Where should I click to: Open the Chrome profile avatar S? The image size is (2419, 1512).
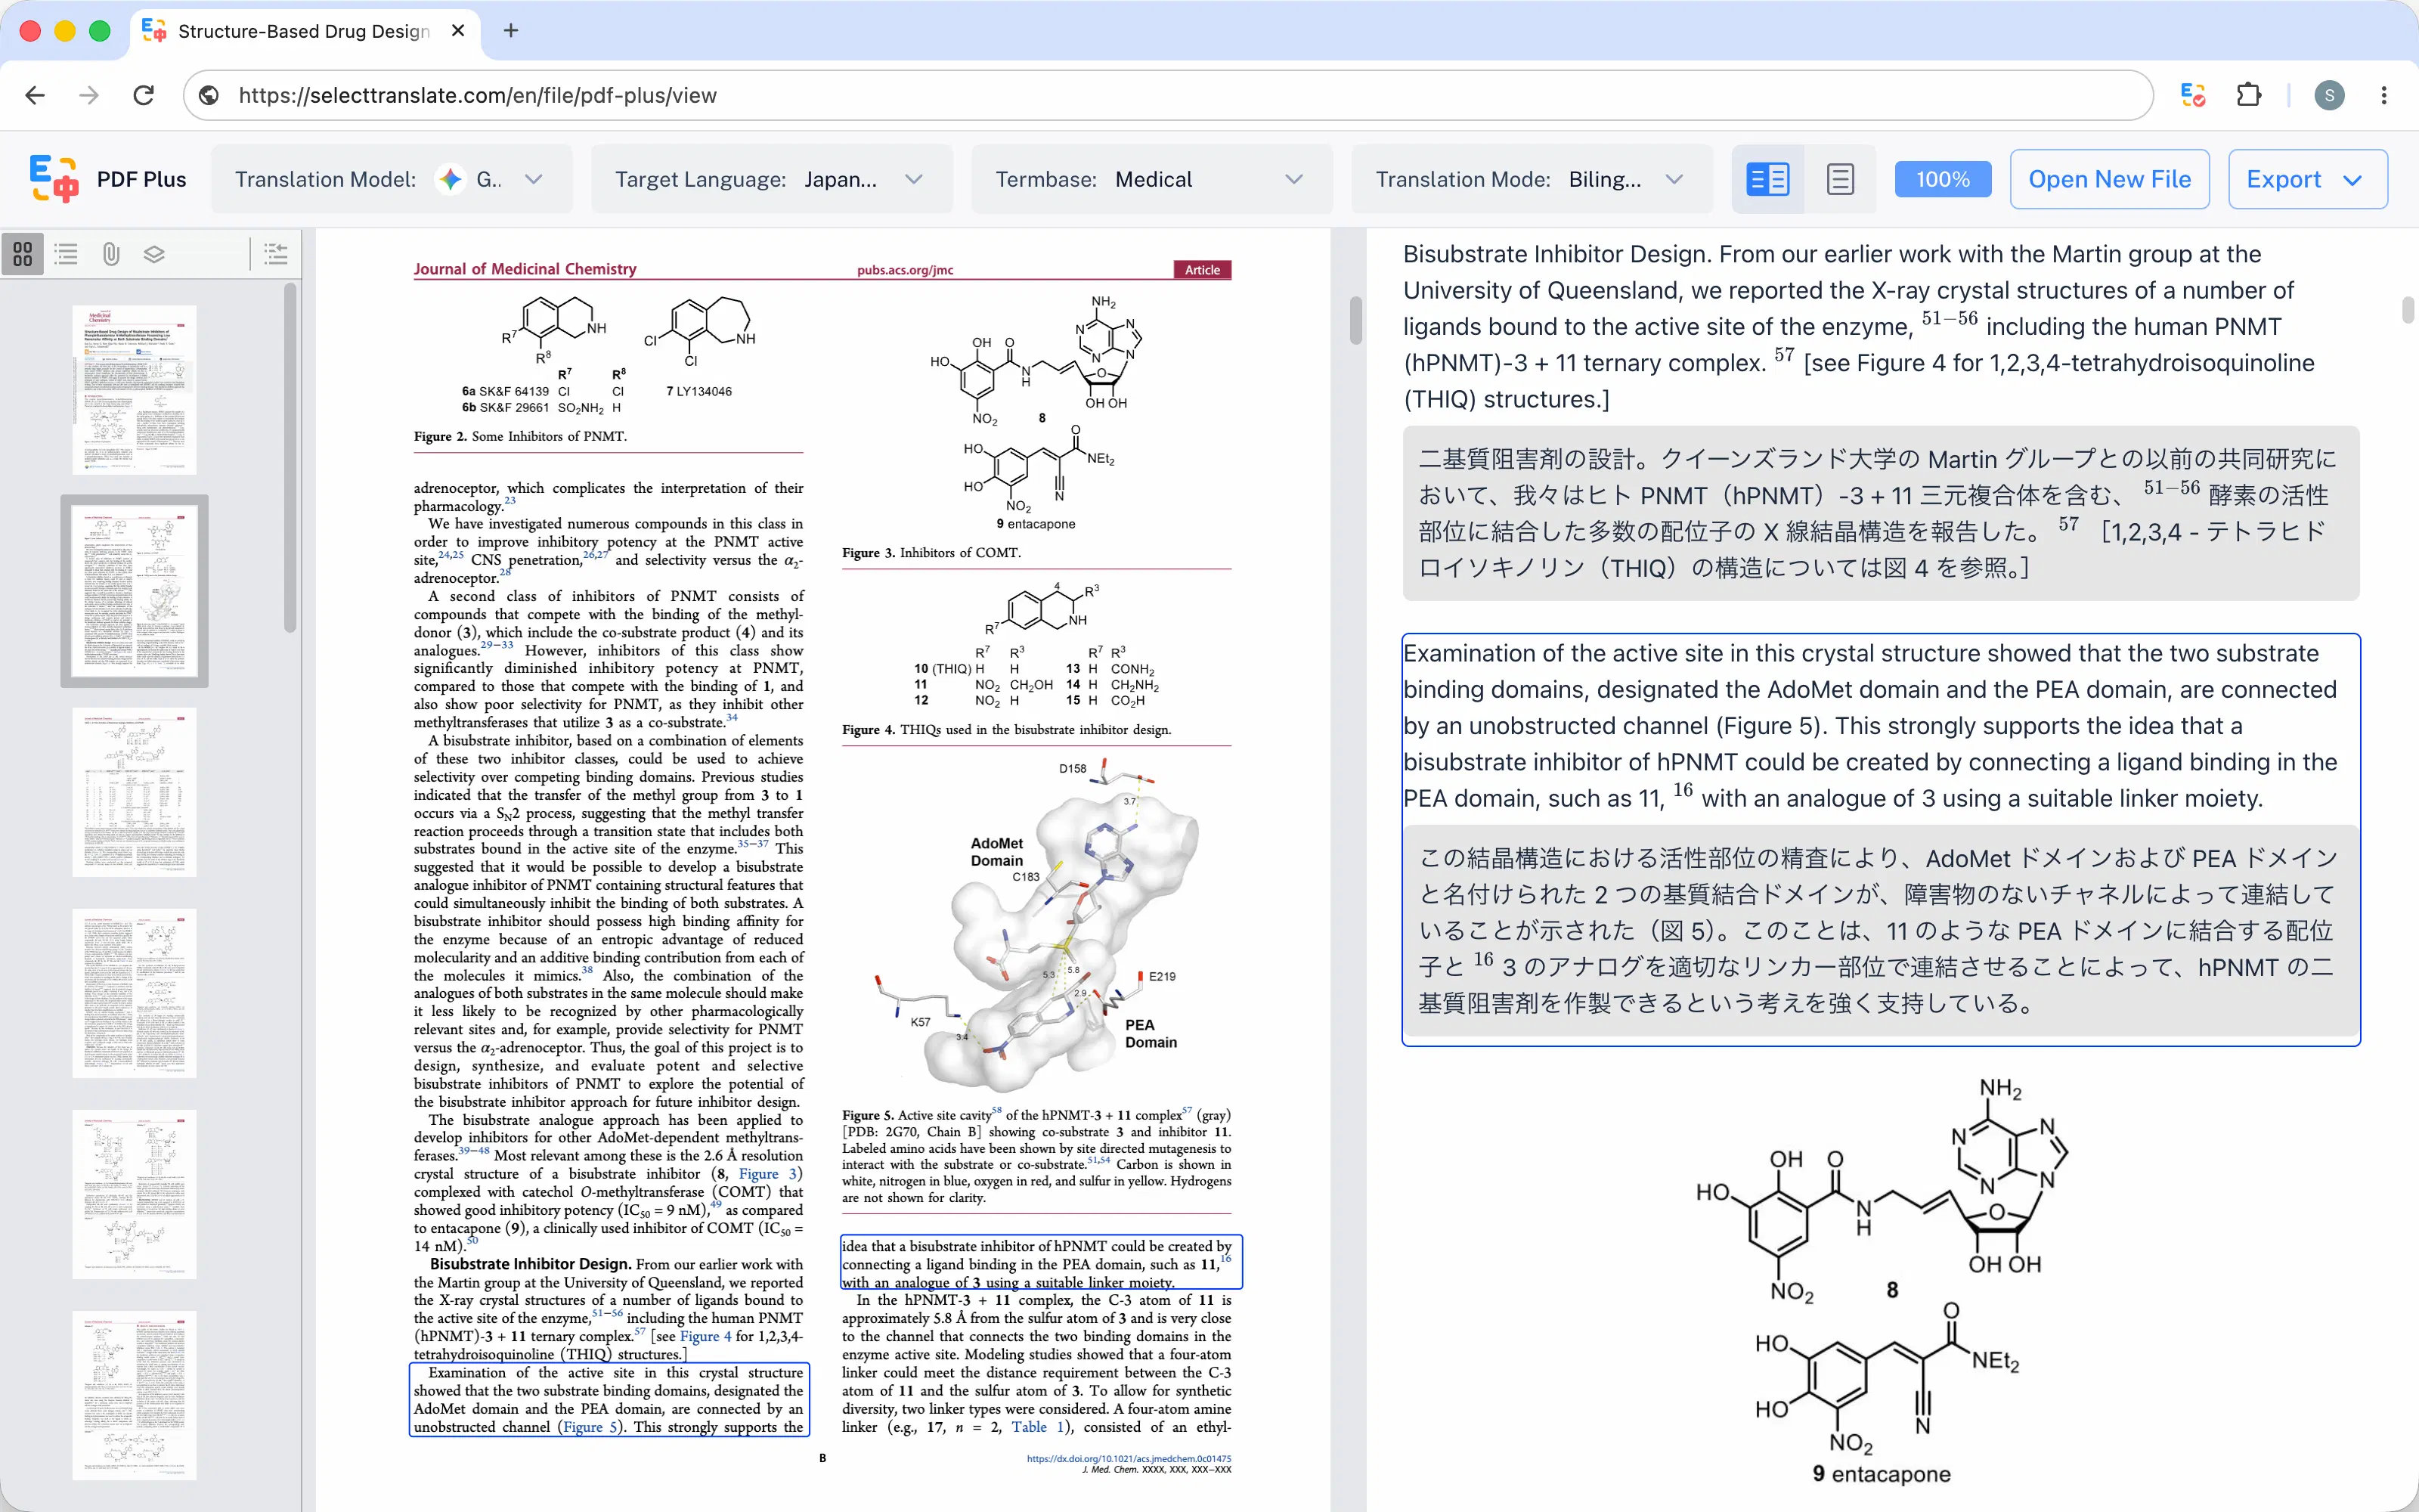tap(2329, 95)
